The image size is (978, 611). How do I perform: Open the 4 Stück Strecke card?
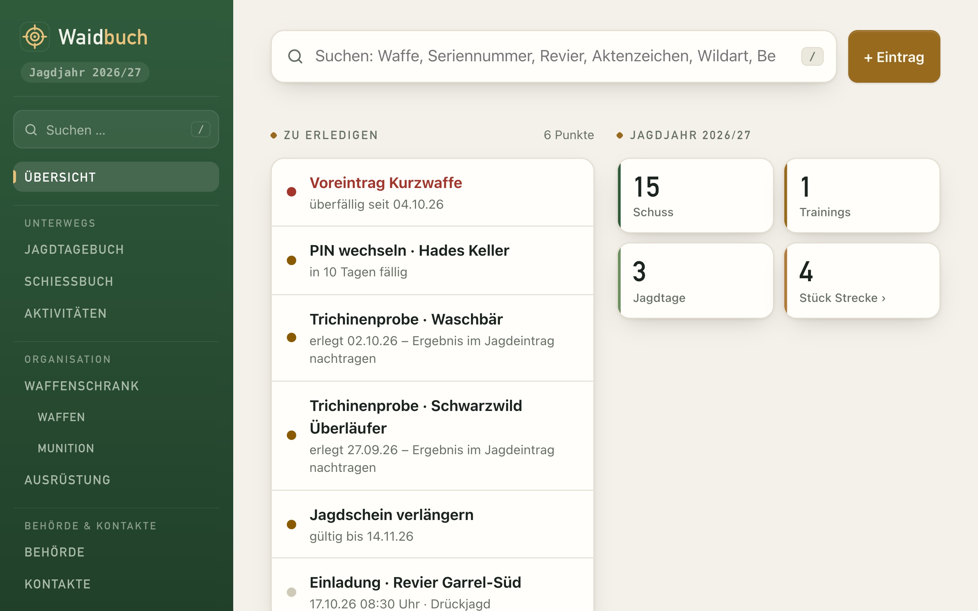(862, 281)
